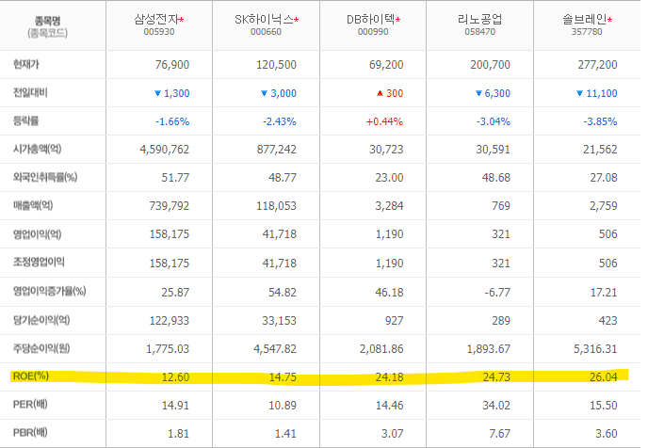This screenshot has width=648, height=448.
Task: Click the 삼성전자 stock code 005930
Action: [159, 32]
